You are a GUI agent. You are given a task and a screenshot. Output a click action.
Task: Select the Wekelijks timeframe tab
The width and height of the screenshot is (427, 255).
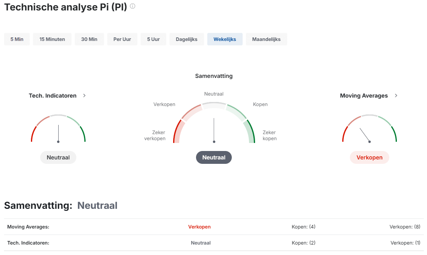(225, 39)
